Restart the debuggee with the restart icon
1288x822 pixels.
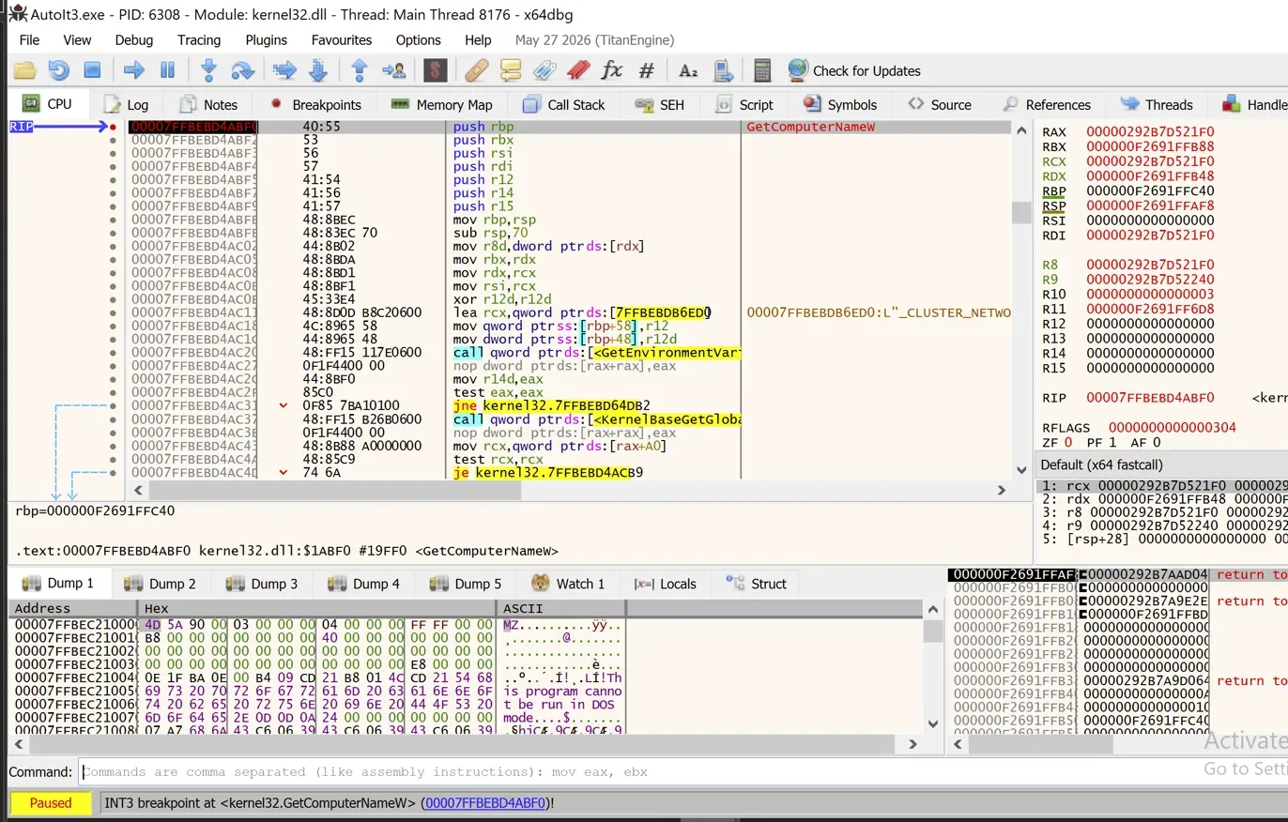(58, 70)
